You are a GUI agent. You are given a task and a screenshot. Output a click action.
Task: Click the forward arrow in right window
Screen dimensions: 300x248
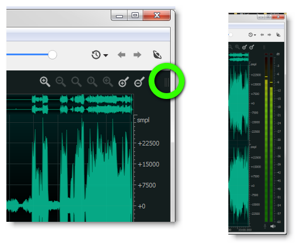point(269,35)
